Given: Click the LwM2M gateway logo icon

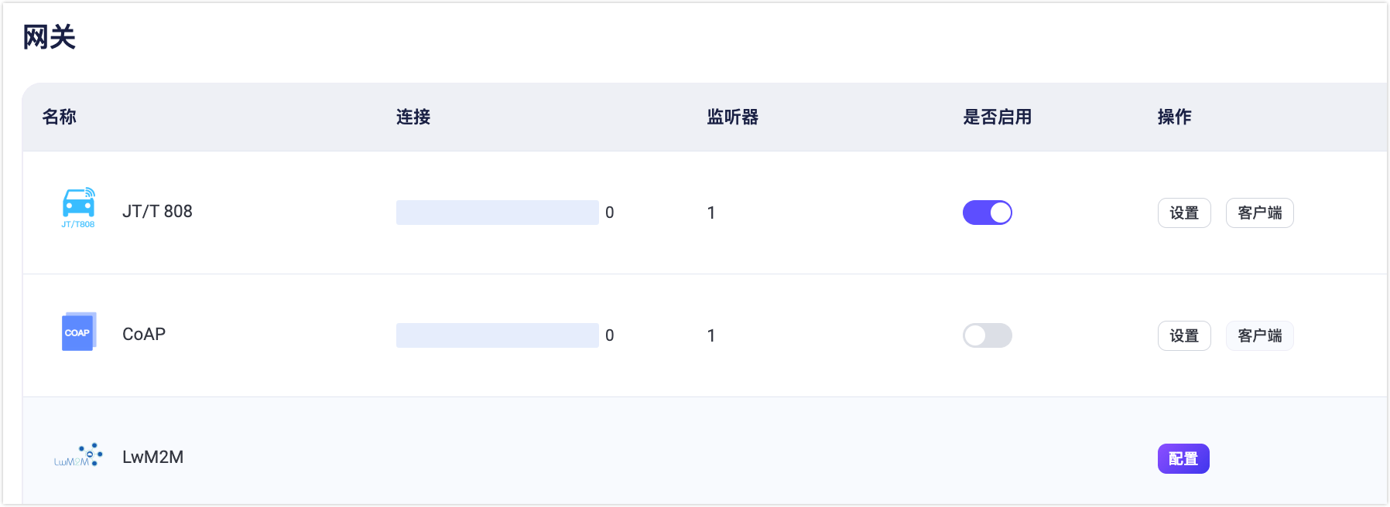Looking at the screenshot, I should point(78,456).
